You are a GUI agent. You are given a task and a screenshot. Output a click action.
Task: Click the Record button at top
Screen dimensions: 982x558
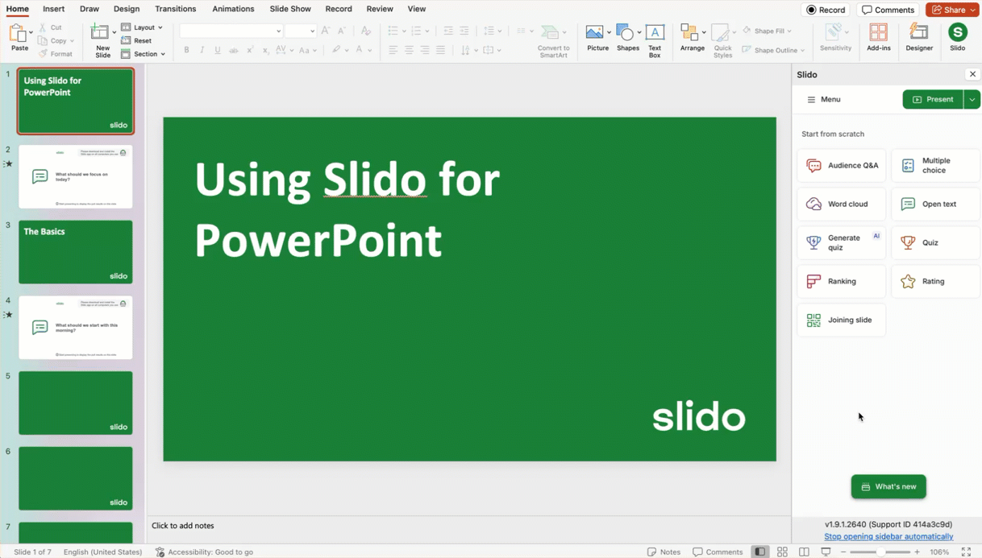tap(826, 10)
